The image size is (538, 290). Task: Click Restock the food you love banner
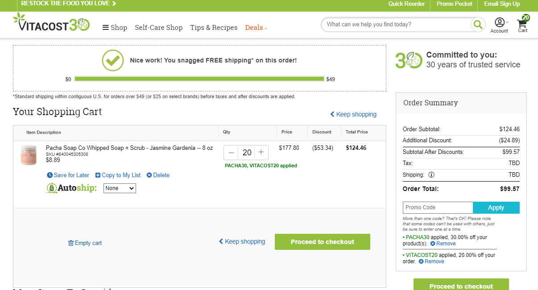(x=69, y=4)
